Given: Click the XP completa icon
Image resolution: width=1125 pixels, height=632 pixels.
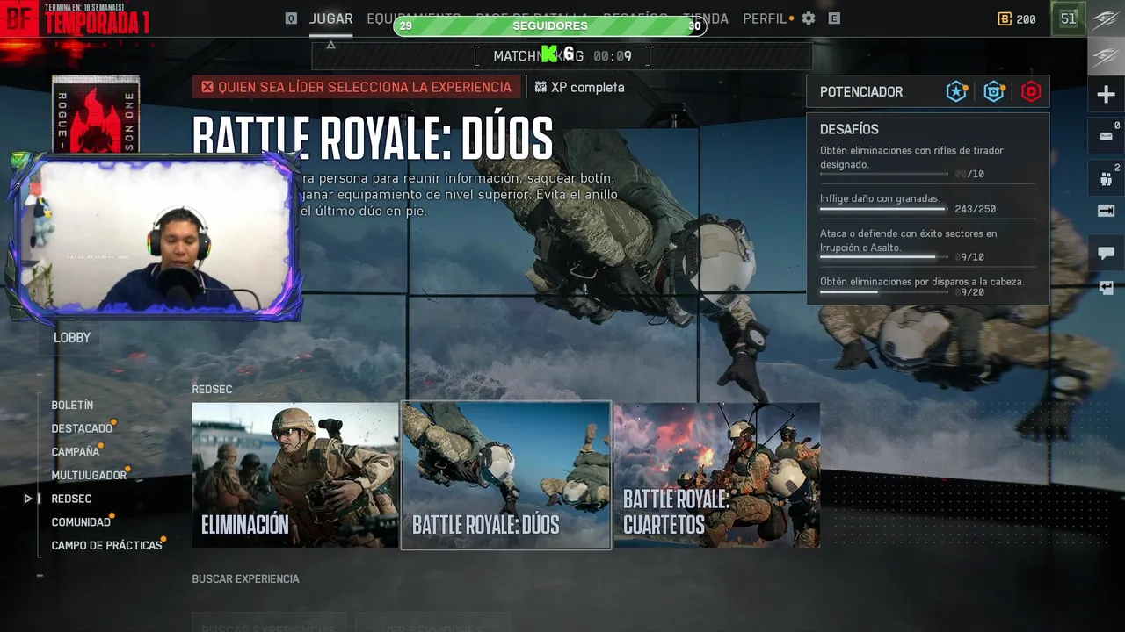Looking at the screenshot, I should click(x=541, y=87).
